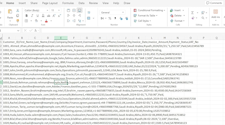The height and width of the screenshot is (125, 225).
Task: Switch to the Review tab
Action: 93,3
